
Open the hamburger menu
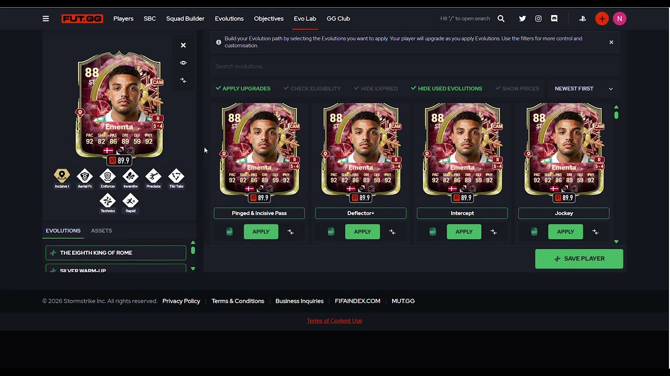coord(46,19)
